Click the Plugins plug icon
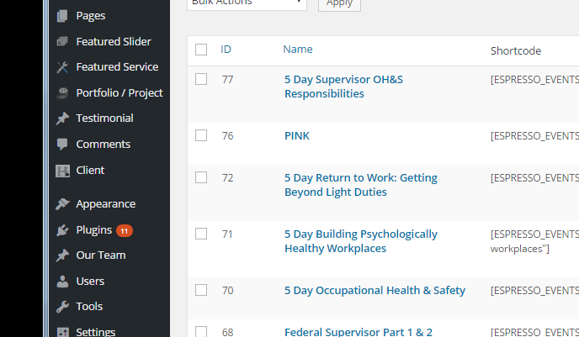Screen dimensions: 579x337 click(62, 230)
